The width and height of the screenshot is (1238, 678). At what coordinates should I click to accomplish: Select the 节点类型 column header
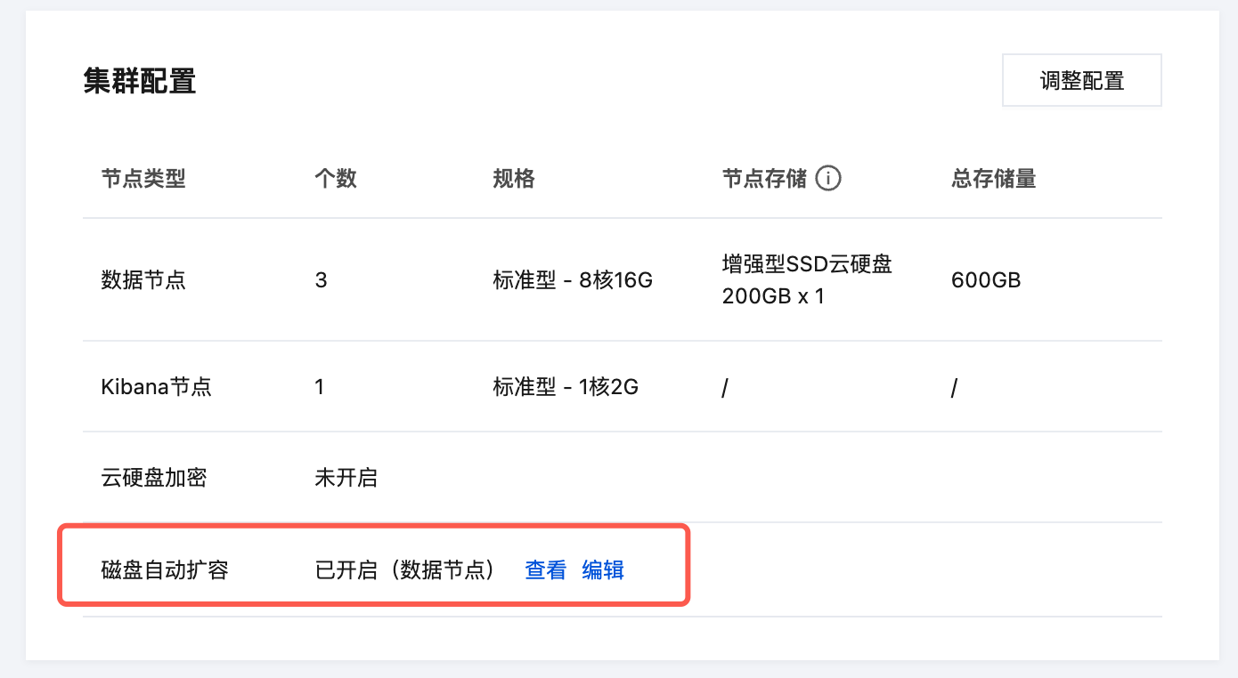tap(143, 179)
